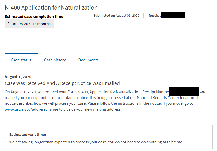Click the February 2021 (3 months) badge

[x=30, y=24]
